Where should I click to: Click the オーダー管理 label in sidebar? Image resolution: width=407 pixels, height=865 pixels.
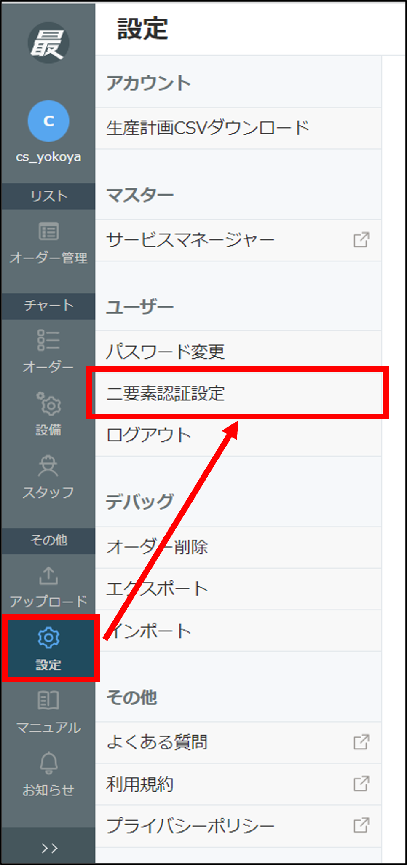48,258
